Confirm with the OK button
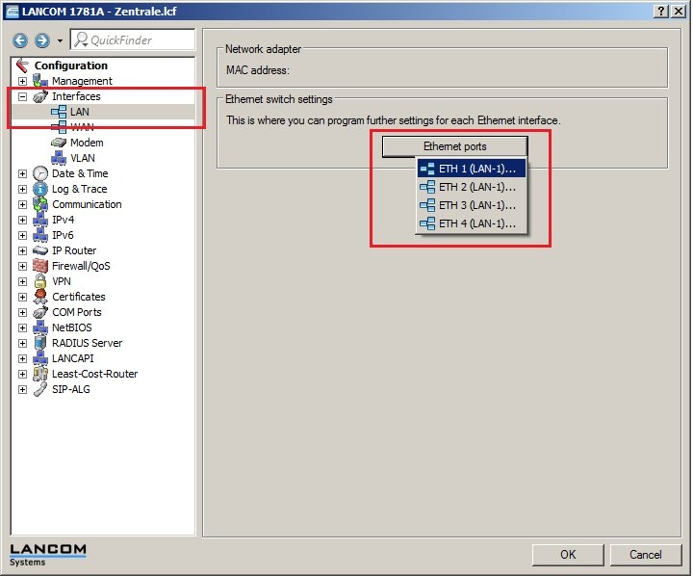Image resolution: width=693 pixels, height=576 pixels. tap(568, 554)
